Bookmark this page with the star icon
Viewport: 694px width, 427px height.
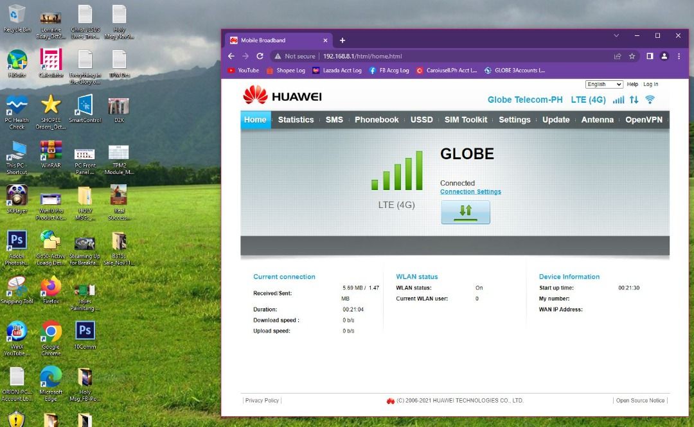632,56
